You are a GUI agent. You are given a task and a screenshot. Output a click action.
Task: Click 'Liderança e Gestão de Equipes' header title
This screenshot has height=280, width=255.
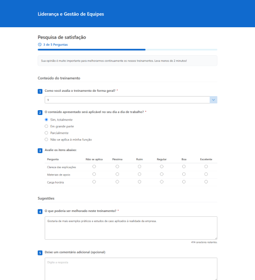[x=71, y=14]
